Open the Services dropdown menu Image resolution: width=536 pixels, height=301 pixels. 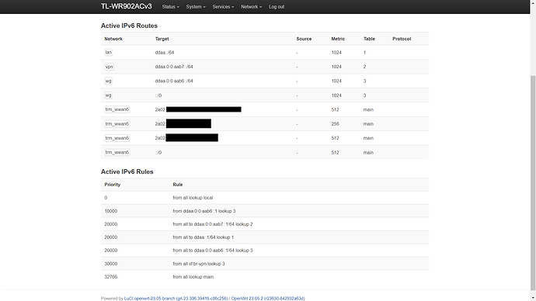[223, 7]
